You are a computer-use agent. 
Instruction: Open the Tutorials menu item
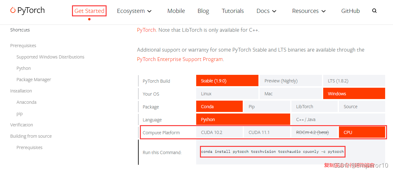(x=233, y=11)
